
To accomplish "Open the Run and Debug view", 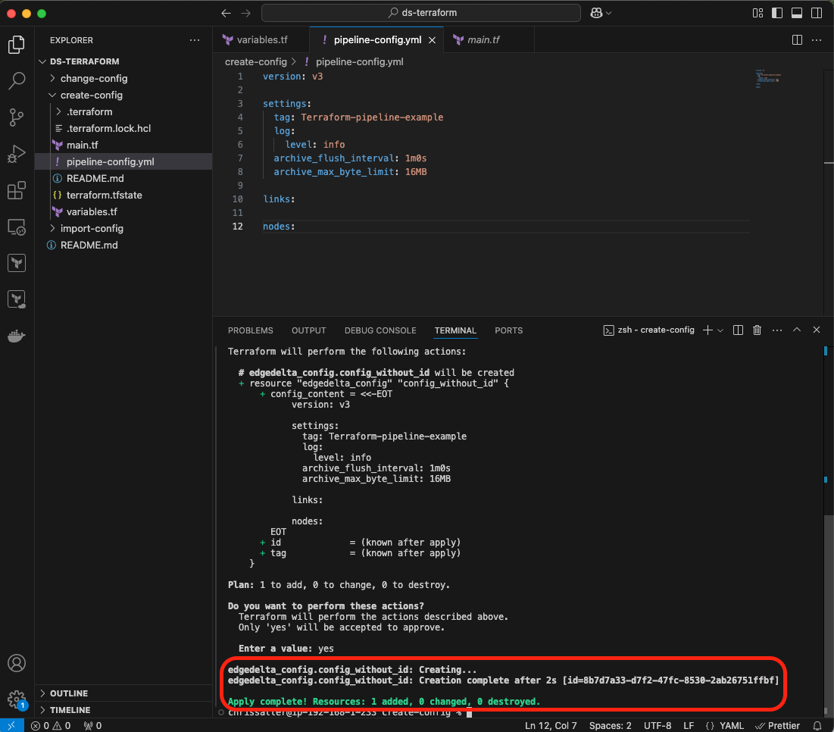I will click(17, 154).
